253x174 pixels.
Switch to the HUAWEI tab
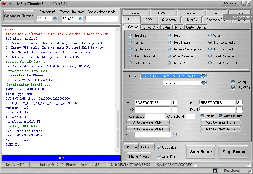tap(163, 13)
